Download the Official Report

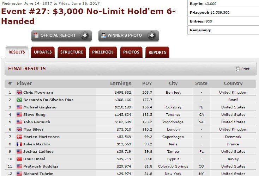pos(58,36)
